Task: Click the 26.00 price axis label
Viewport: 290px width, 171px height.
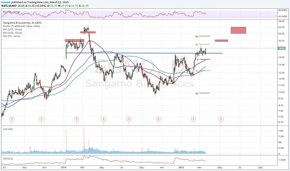Action: (x=282, y=21)
